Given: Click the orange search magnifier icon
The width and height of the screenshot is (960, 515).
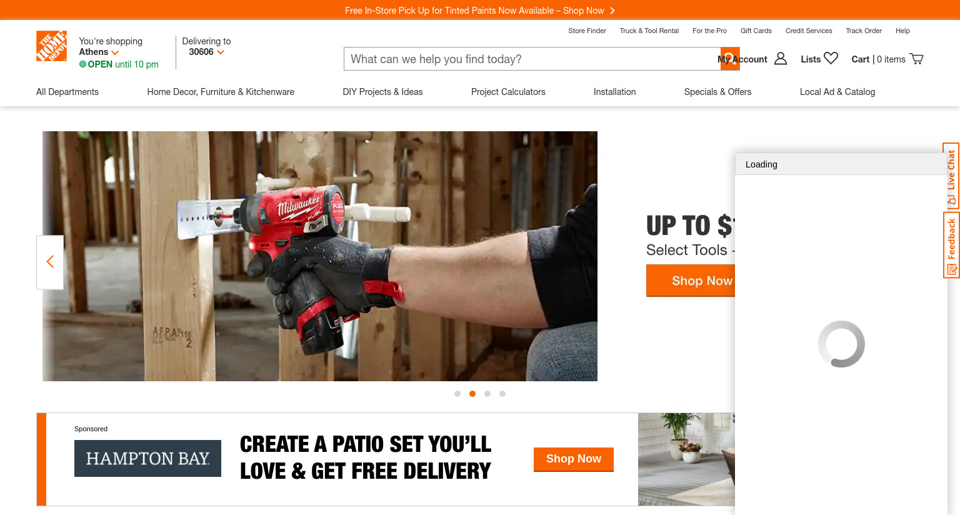Looking at the screenshot, I should coord(730,59).
